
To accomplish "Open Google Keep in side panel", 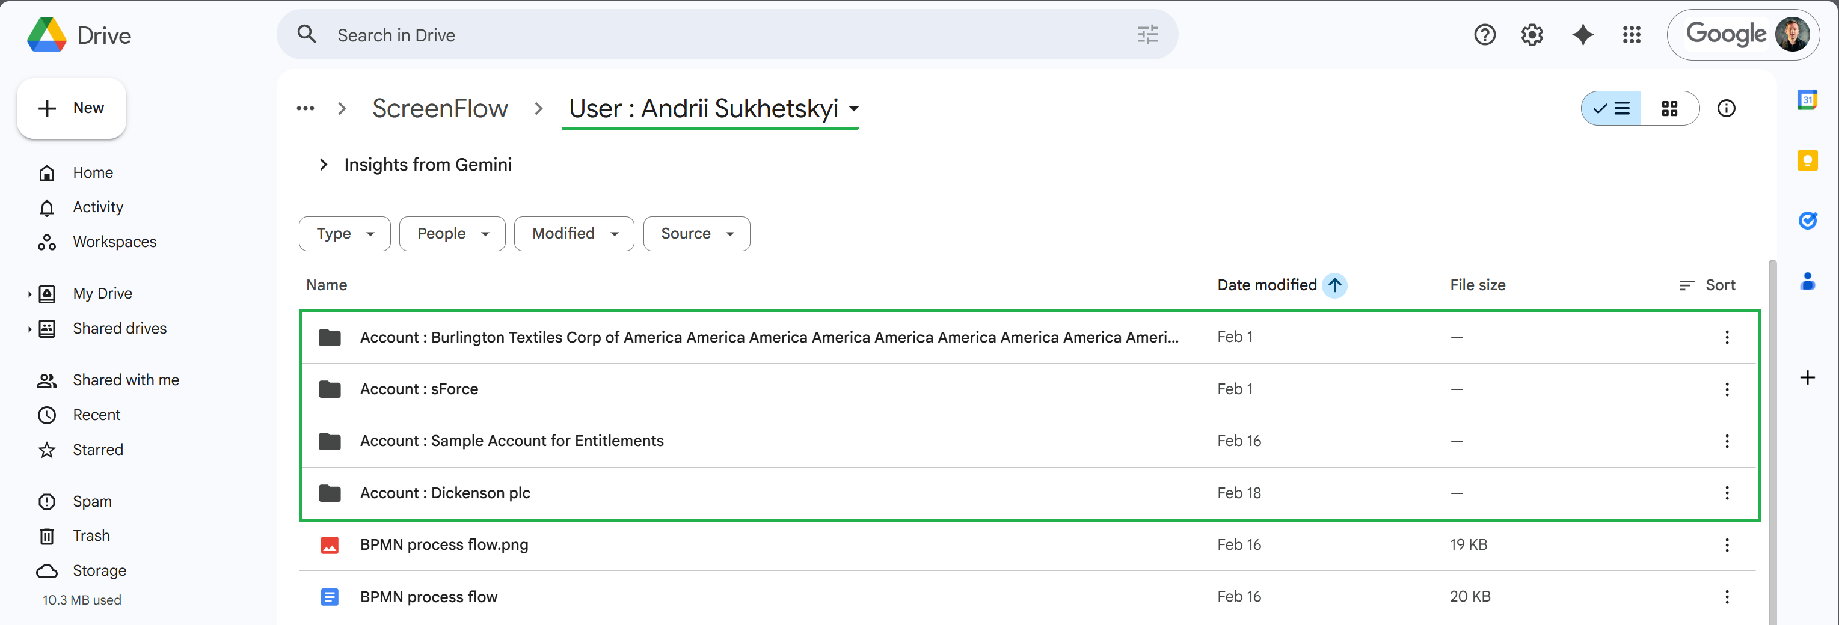I will [1808, 160].
